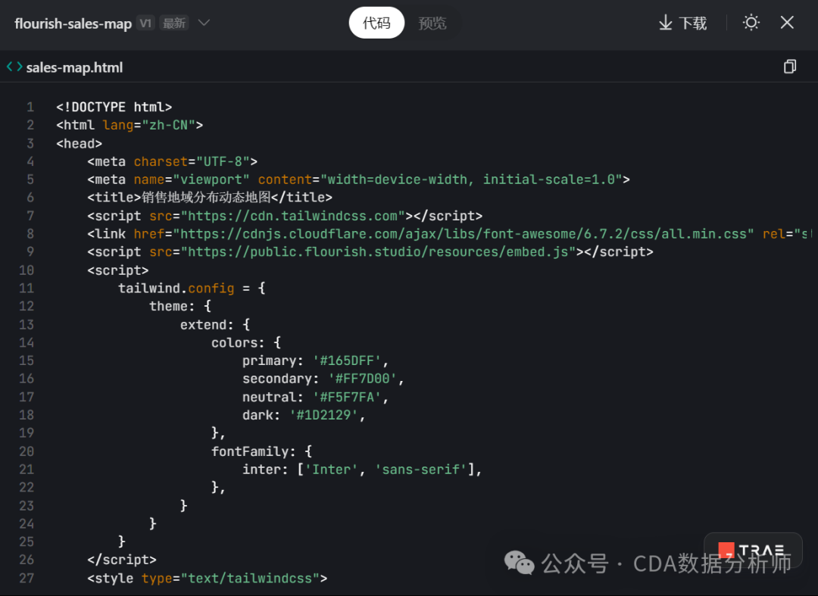Click the fontFamily: { line

(262, 451)
